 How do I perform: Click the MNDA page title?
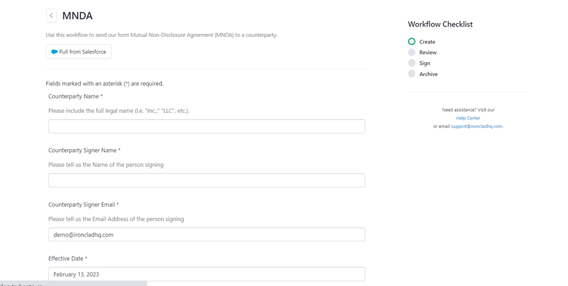click(x=77, y=16)
